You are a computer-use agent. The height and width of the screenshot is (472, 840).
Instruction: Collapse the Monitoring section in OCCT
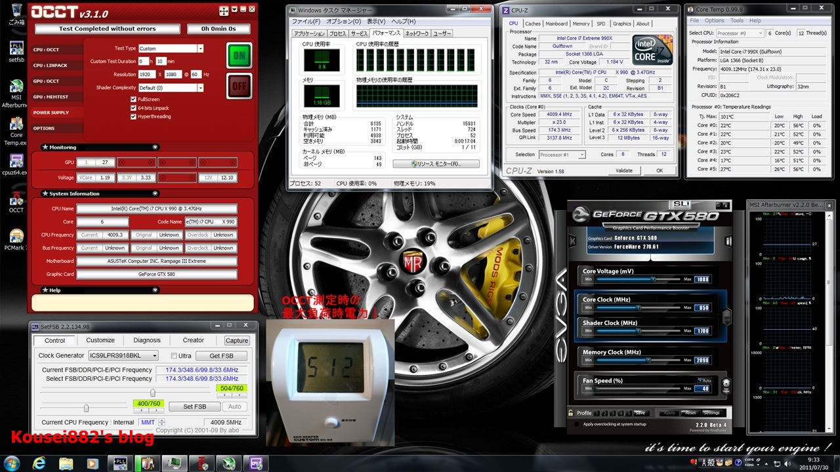tap(155, 147)
